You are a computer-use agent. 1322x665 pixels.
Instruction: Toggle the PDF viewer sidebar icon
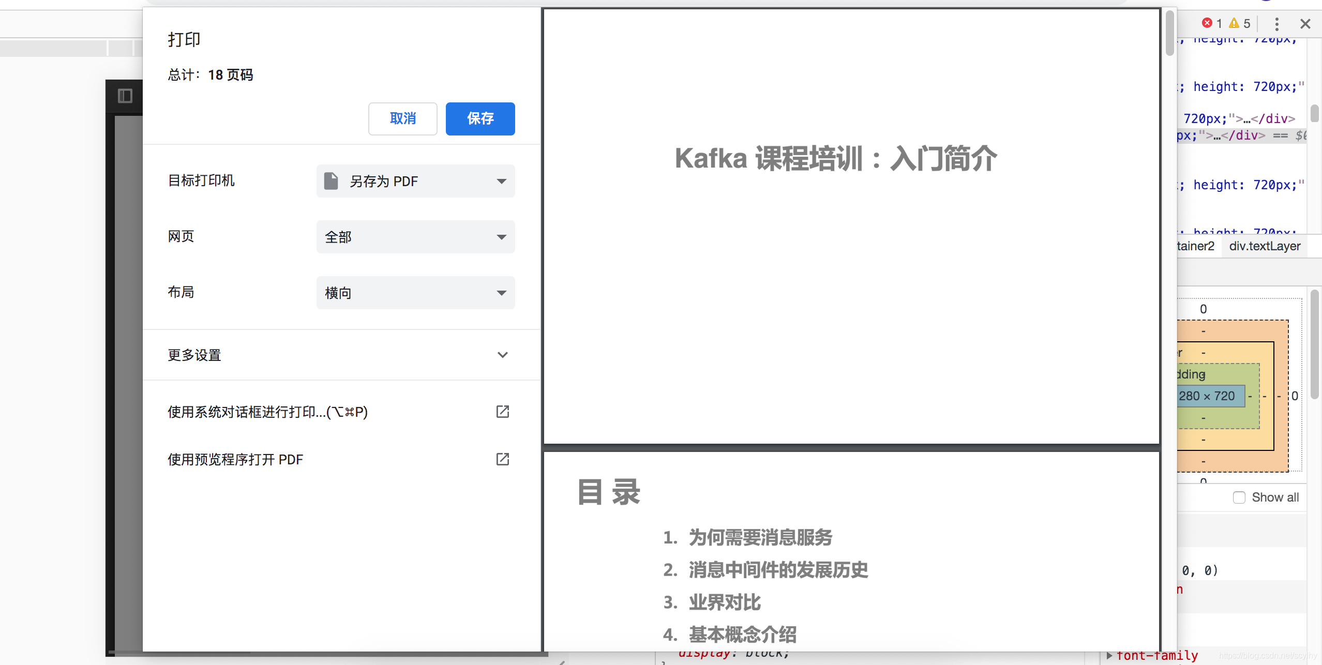(125, 96)
